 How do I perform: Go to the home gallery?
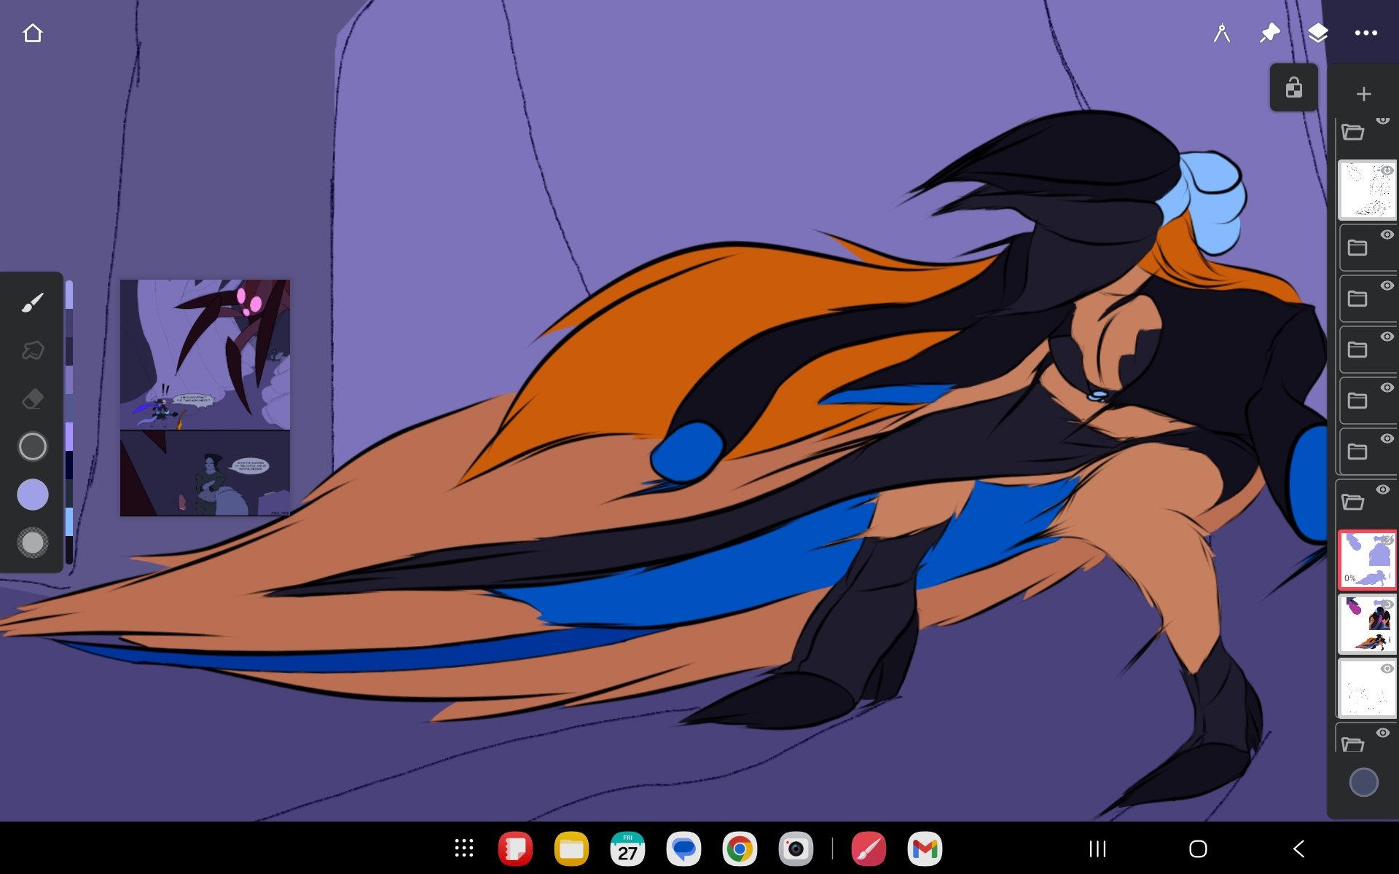33,34
